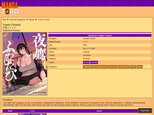Open the NEET category tag
This screenshot has height=115, width=154.
point(133,67)
